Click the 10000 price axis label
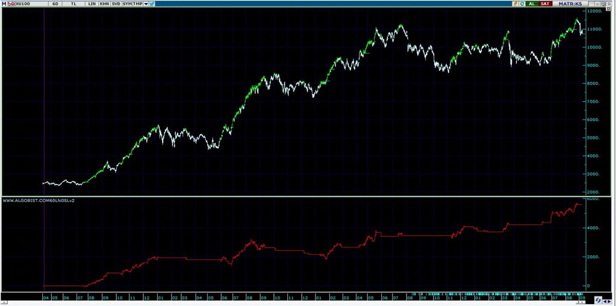The width and height of the screenshot is (616, 306). tap(595, 47)
